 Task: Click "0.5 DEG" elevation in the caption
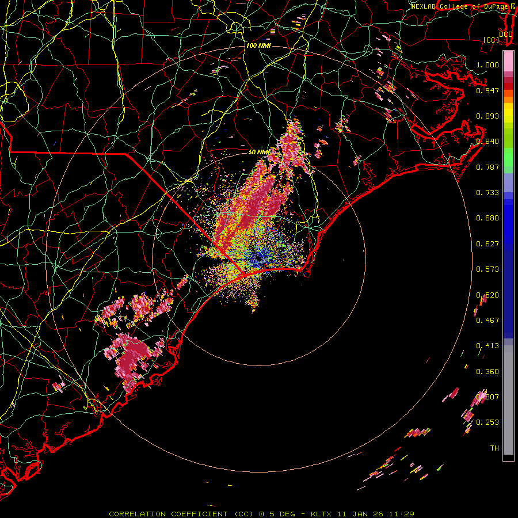click(x=277, y=514)
